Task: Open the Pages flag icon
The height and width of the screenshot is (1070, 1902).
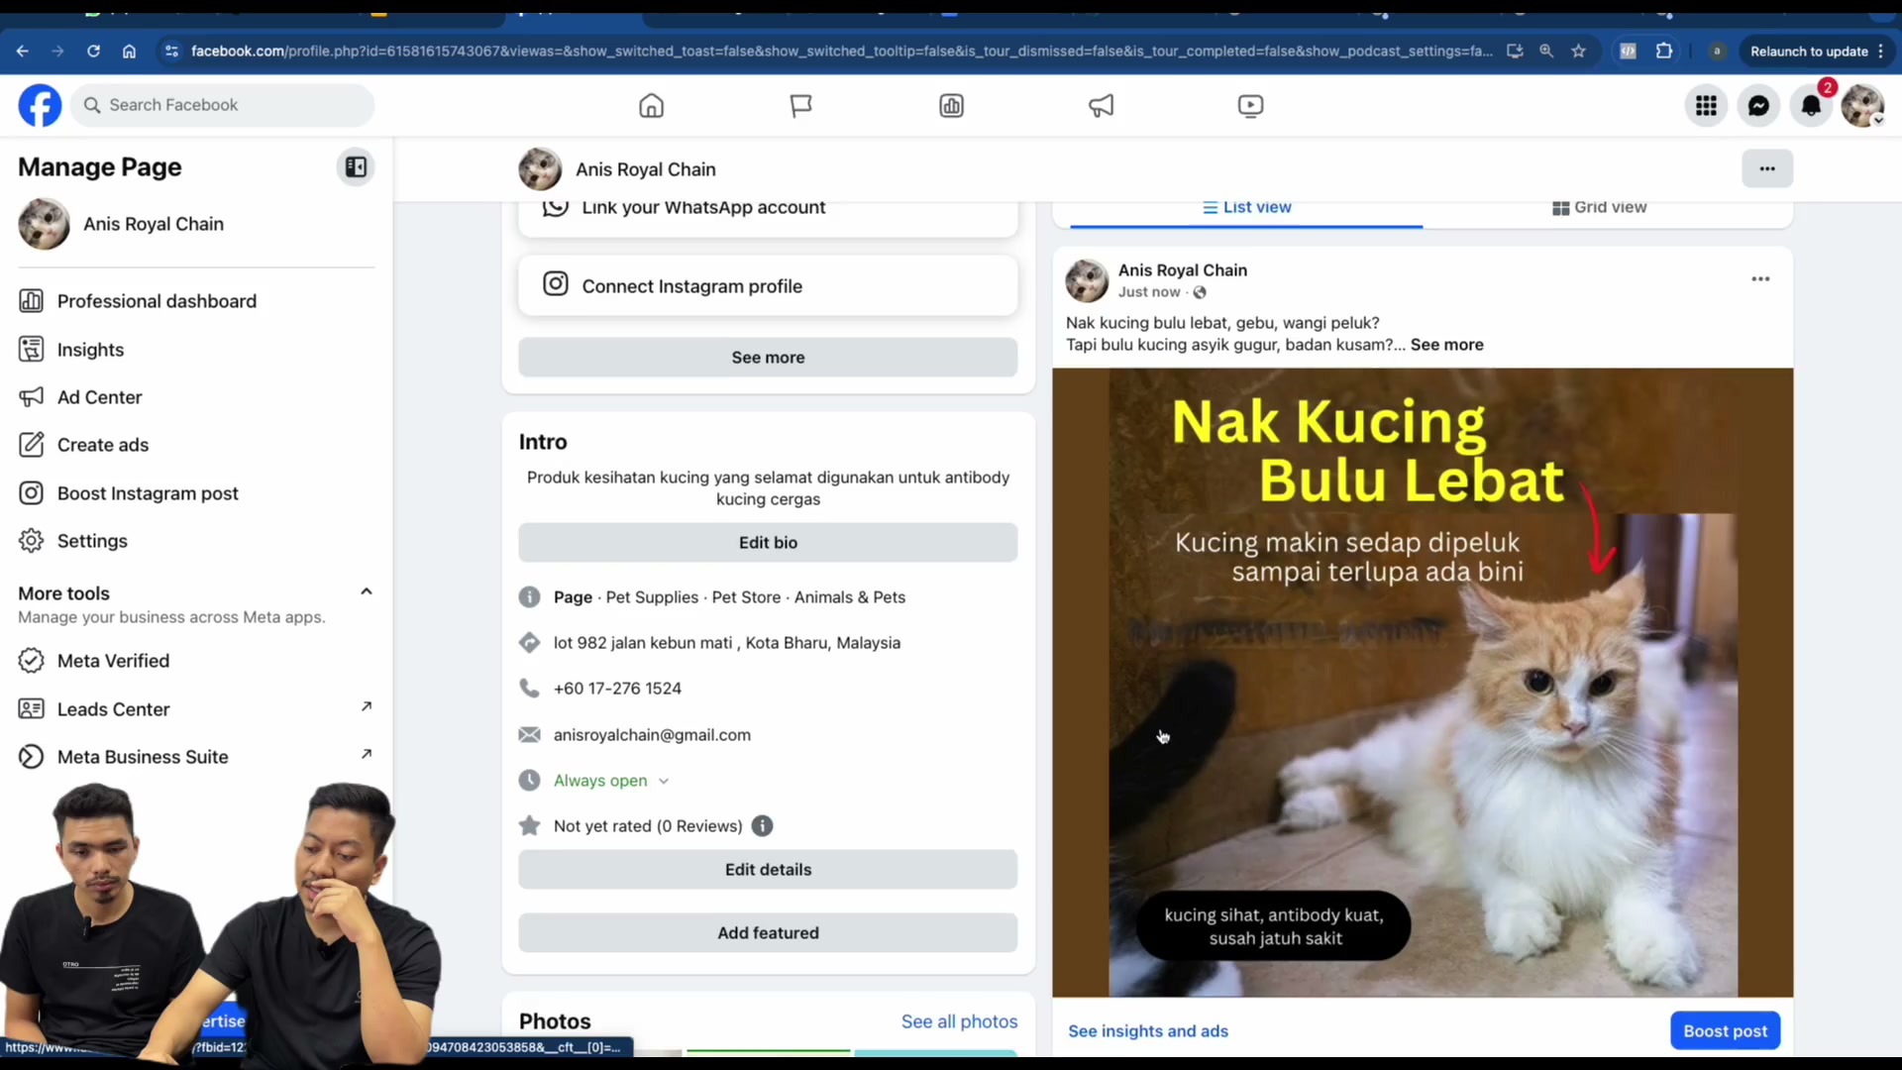Action: tap(800, 105)
